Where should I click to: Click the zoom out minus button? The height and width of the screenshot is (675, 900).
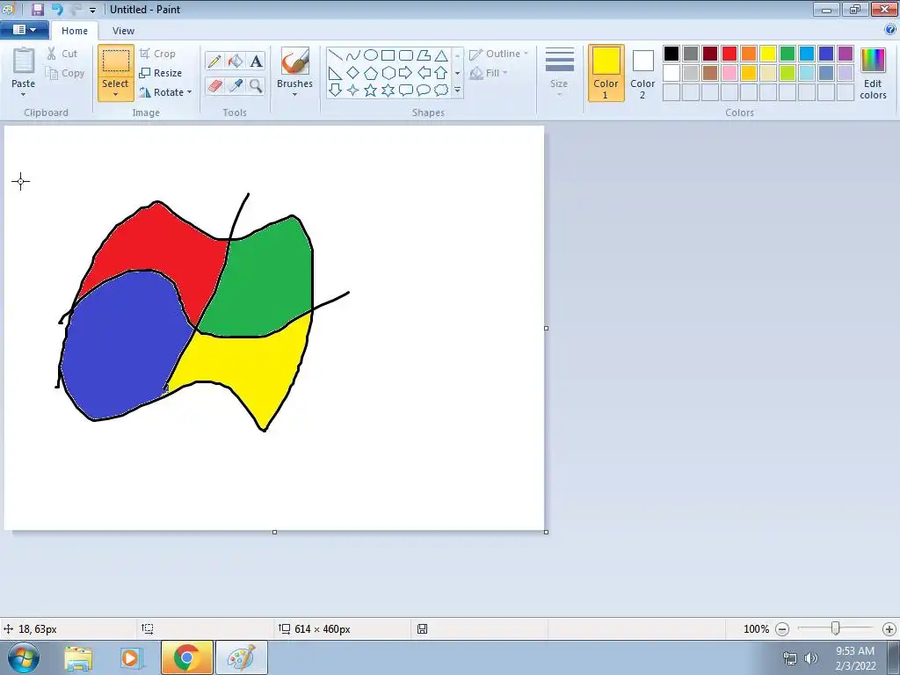tap(782, 629)
